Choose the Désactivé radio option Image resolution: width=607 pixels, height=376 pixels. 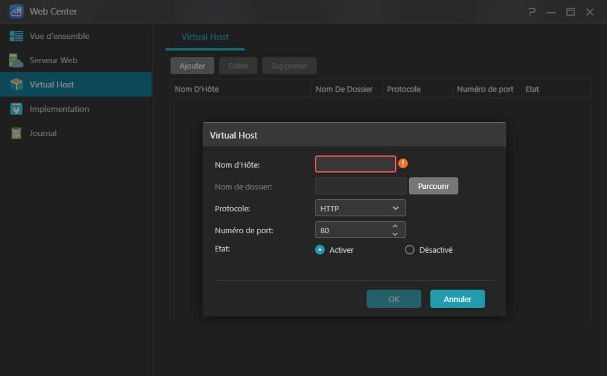click(410, 250)
